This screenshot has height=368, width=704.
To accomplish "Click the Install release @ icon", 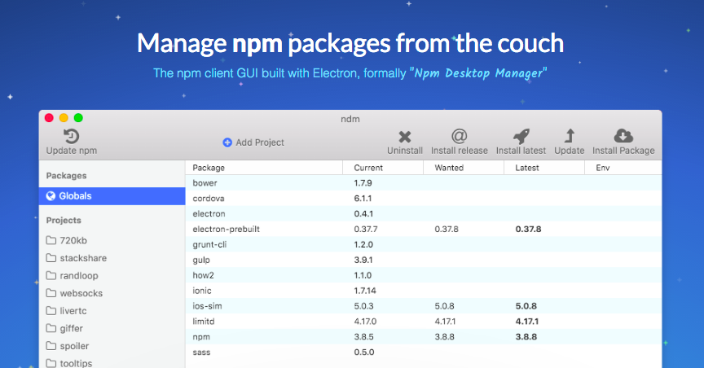I will [460, 136].
